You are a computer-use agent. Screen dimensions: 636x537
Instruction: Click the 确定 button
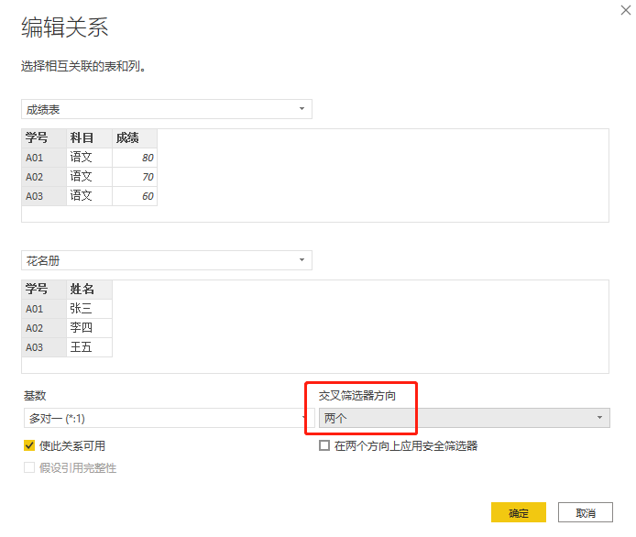(519, 512)
